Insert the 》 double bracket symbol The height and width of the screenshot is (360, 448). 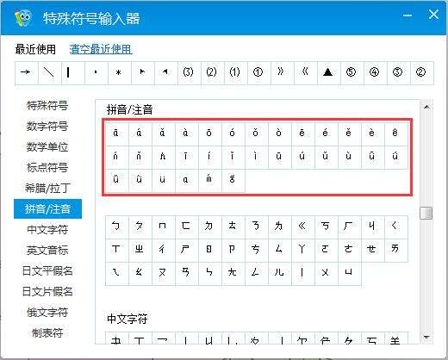282,72
